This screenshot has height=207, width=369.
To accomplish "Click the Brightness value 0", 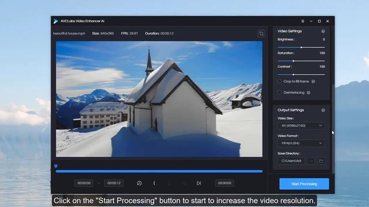I will coord(324,40).
